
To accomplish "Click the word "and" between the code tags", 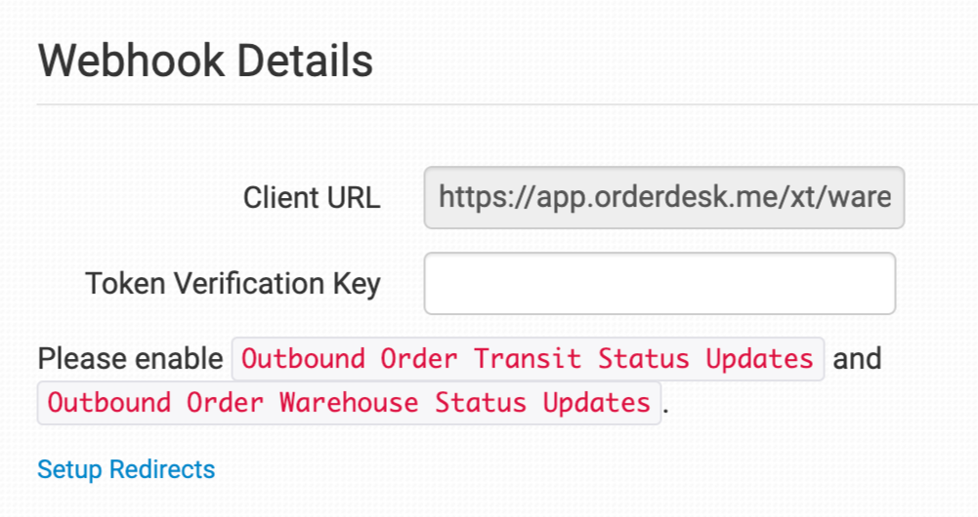I will pyautogui.click(x=857, y=359).
